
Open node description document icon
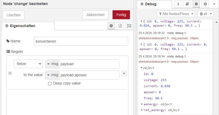click(120, 26)
